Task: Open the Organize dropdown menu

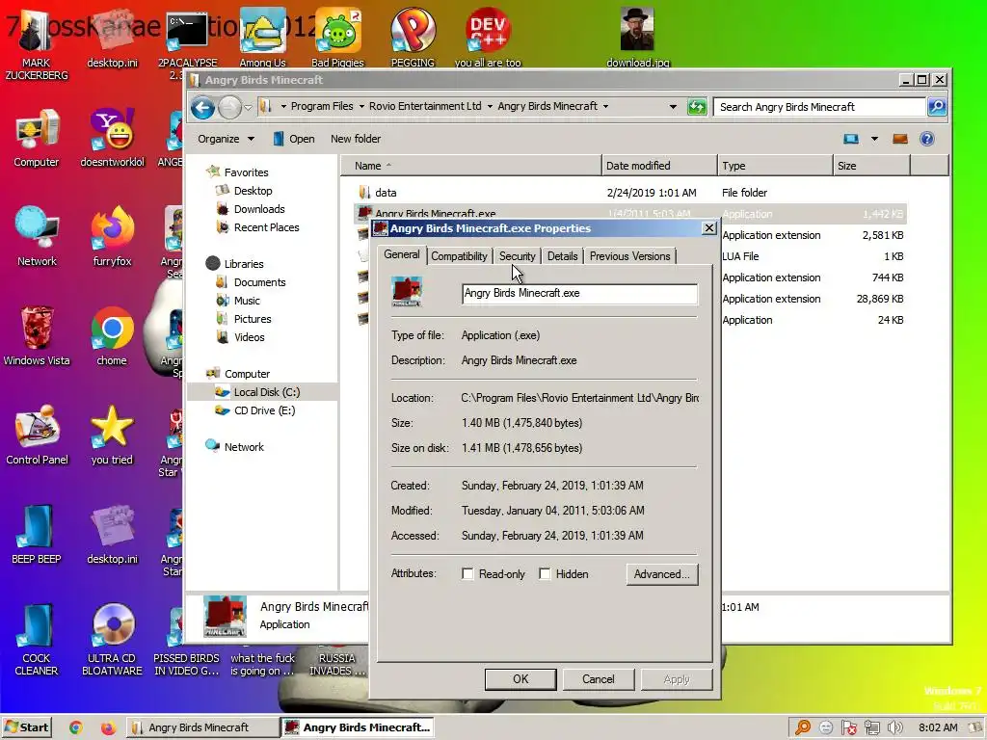Action: click(x=226, y=139)
